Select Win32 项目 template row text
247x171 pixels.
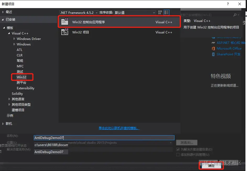tap(81, 32)
